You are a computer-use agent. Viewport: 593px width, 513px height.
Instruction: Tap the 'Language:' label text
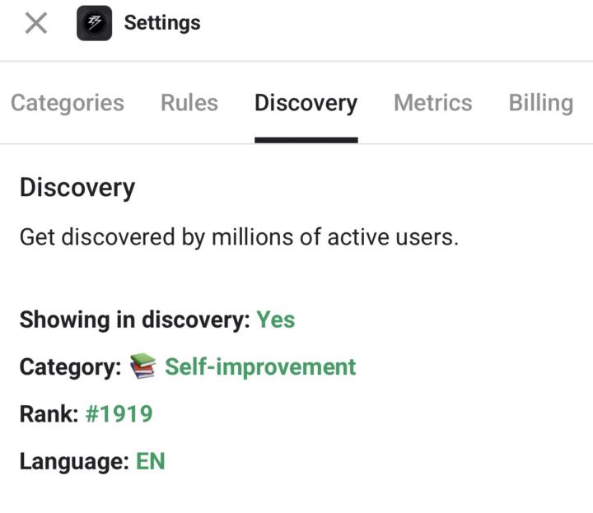pos(74,461)
